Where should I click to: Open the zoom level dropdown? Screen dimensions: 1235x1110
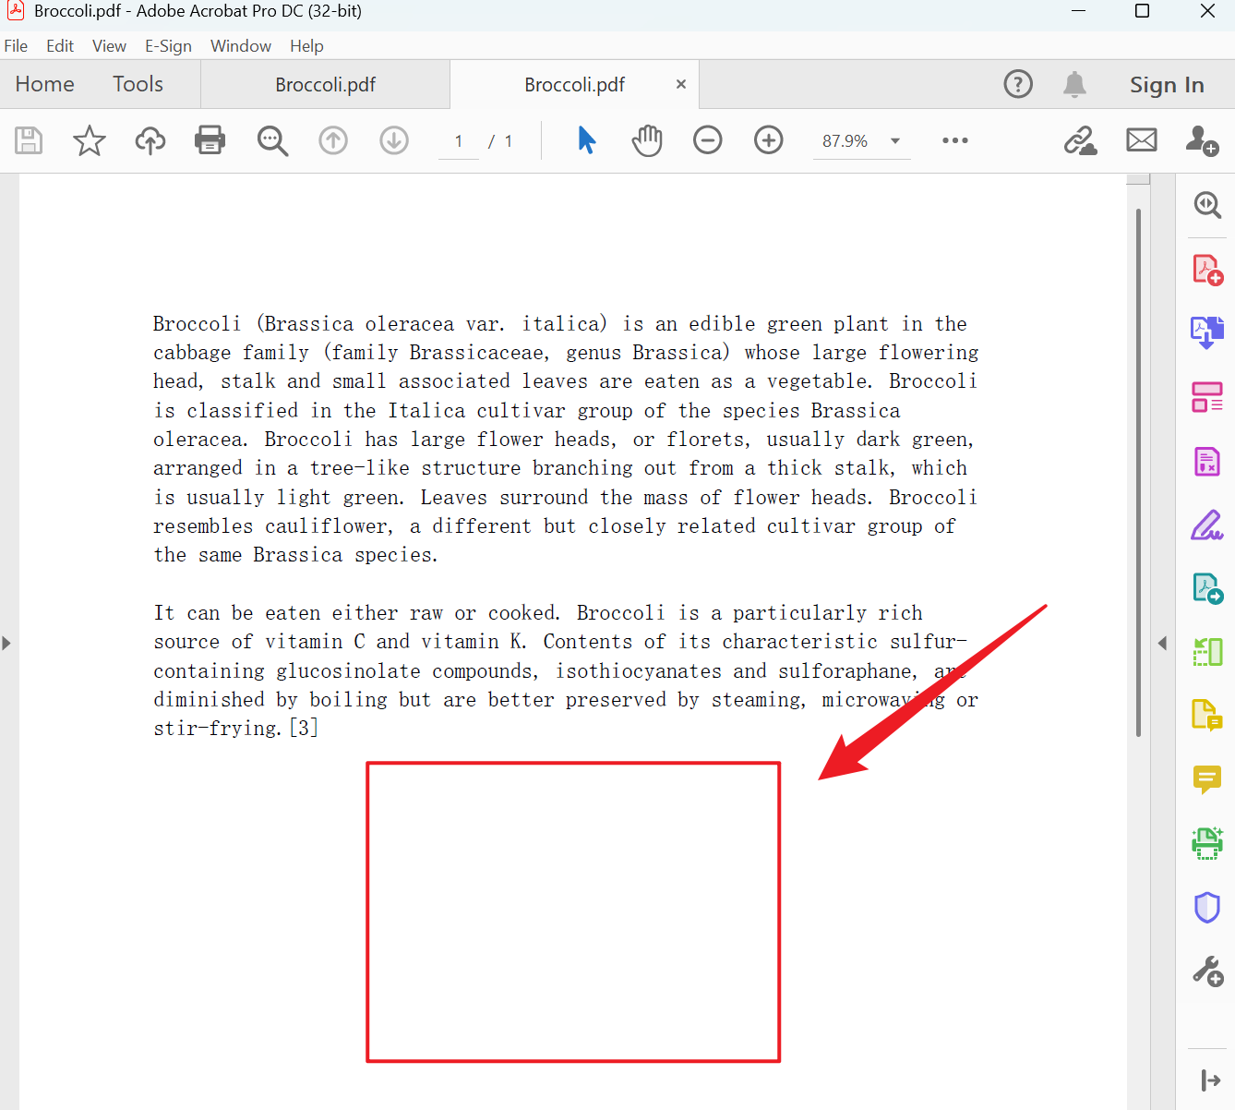pos(894,141)
